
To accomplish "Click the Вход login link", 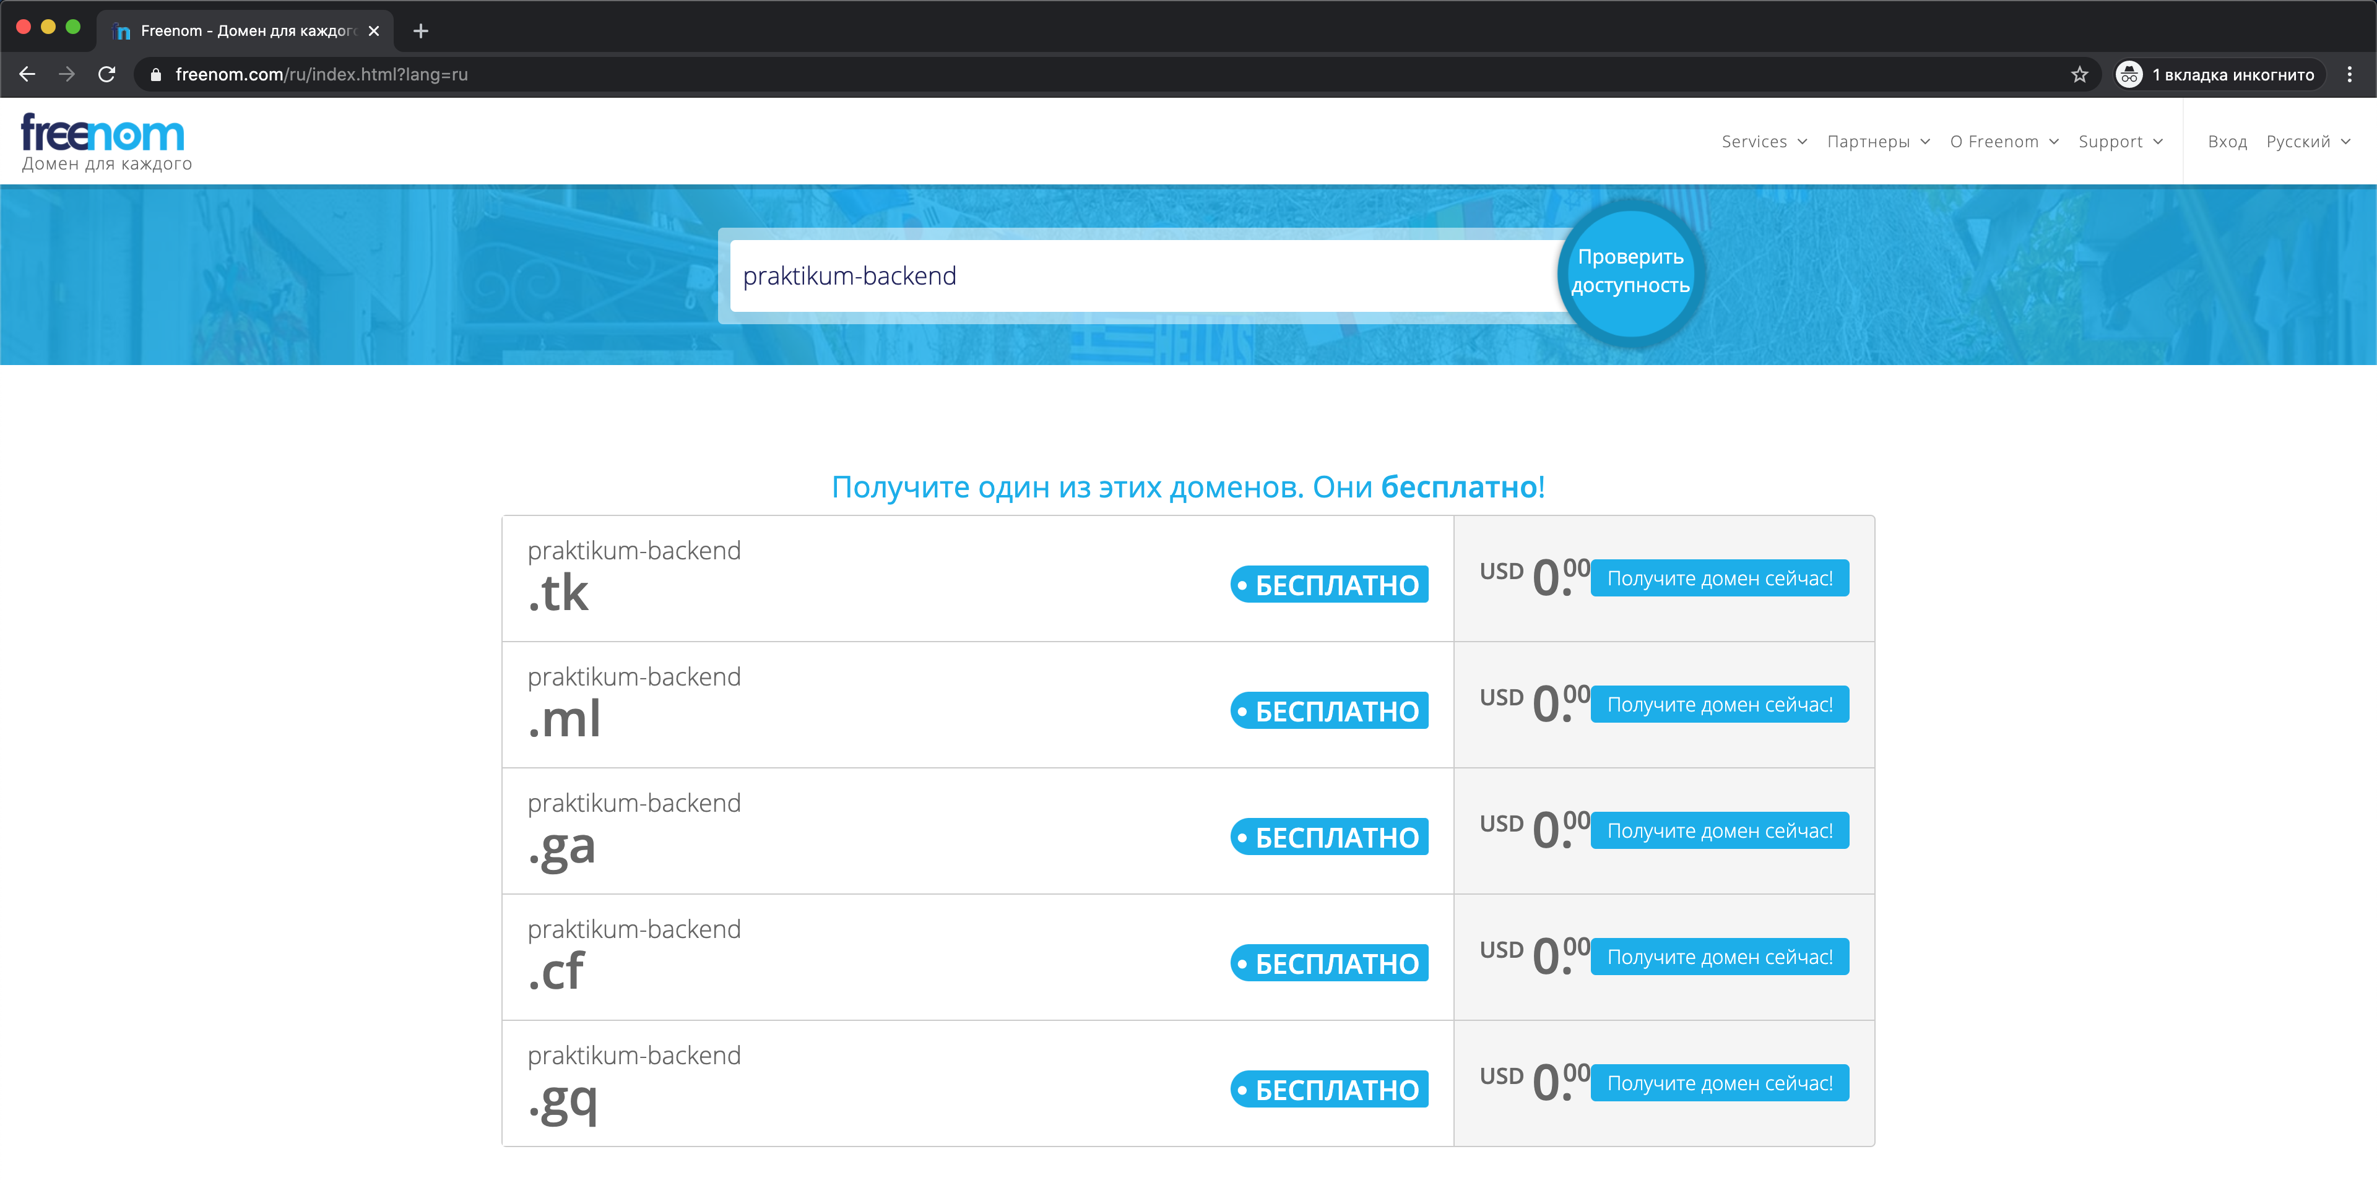I will coord(2227,142).
